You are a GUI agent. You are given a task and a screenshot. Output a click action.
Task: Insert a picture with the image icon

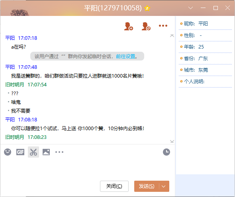[x=46, y=152]
